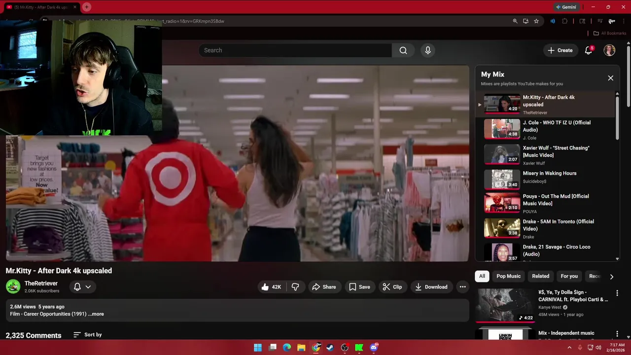Open Steam from the taskbar
631x355 pixels.
[x=330, y=348]
